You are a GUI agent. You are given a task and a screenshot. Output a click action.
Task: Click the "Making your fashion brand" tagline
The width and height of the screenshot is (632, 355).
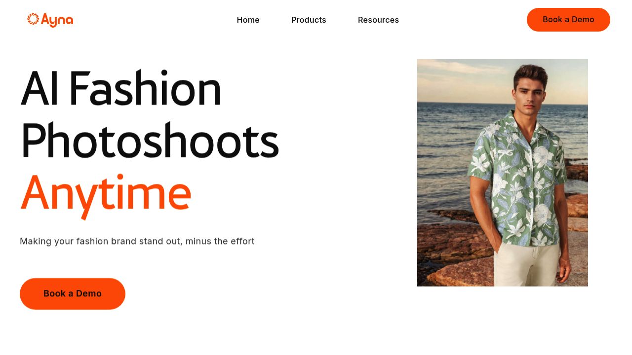(137, 241)
